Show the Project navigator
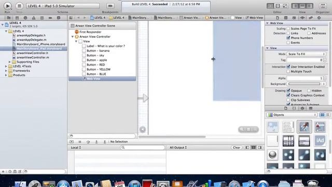Viewport: 332px width, 187px height. coord(9,18)
